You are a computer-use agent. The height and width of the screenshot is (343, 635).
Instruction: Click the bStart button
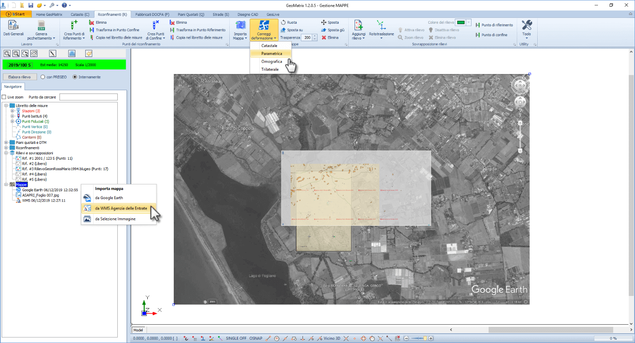coord(15,14)
